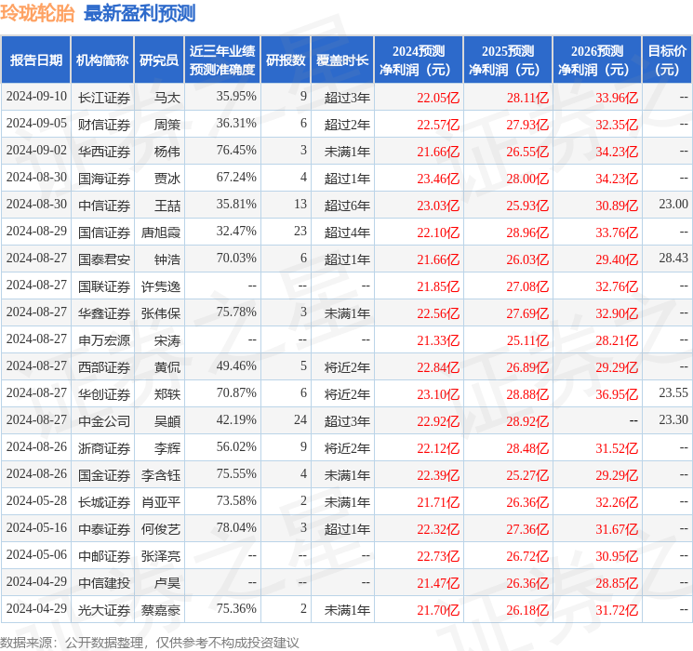Select the 国金证券 institution cell
The width and height of the screenshot is (693, 651).
point(104,475)
